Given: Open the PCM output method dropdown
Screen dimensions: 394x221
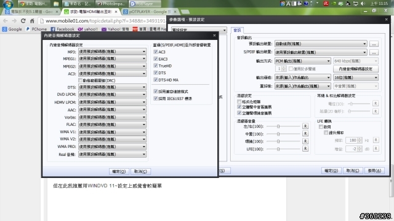Looking at the screenshot, I should 302,61.
